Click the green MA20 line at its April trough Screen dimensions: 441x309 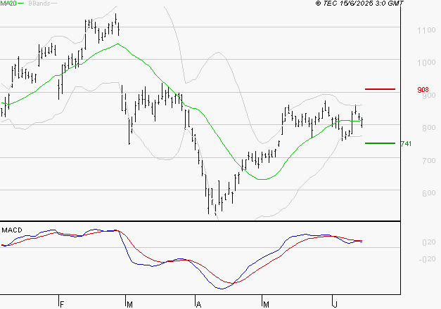262,179
